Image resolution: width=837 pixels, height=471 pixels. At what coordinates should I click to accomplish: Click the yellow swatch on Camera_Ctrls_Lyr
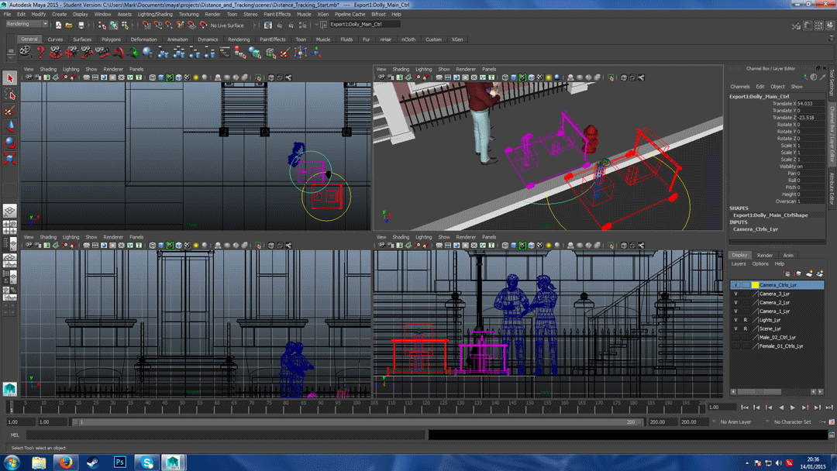pyautogui.click(x=755, y=284)
